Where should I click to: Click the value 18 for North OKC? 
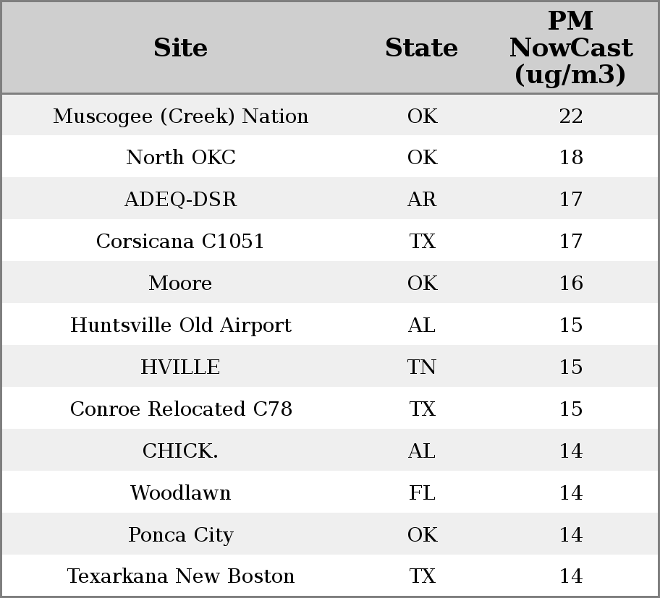tap(570, 158)
